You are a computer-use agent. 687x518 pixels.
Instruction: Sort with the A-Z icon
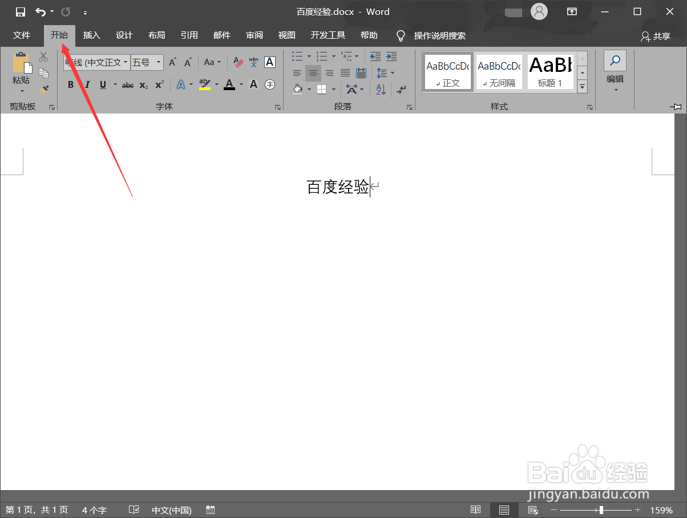pyautogui.click(x=381, y=90)
